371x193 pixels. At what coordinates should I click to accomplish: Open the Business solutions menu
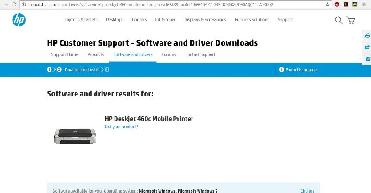252,20
